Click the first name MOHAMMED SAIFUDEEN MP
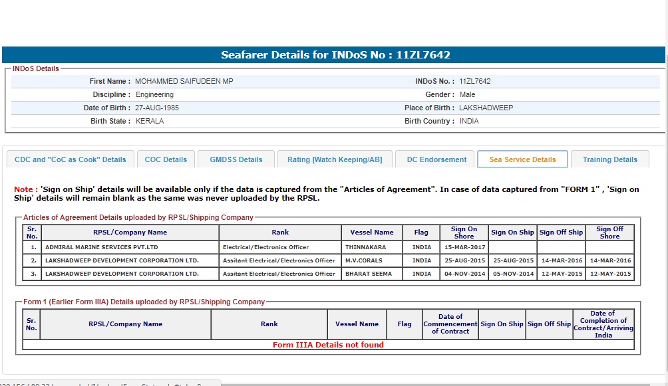The height and width of the screenshot is (386, 668). pyautogui.click(x=184, y=81)
